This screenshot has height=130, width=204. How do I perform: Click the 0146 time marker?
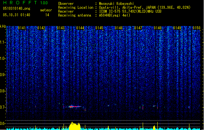119,28
